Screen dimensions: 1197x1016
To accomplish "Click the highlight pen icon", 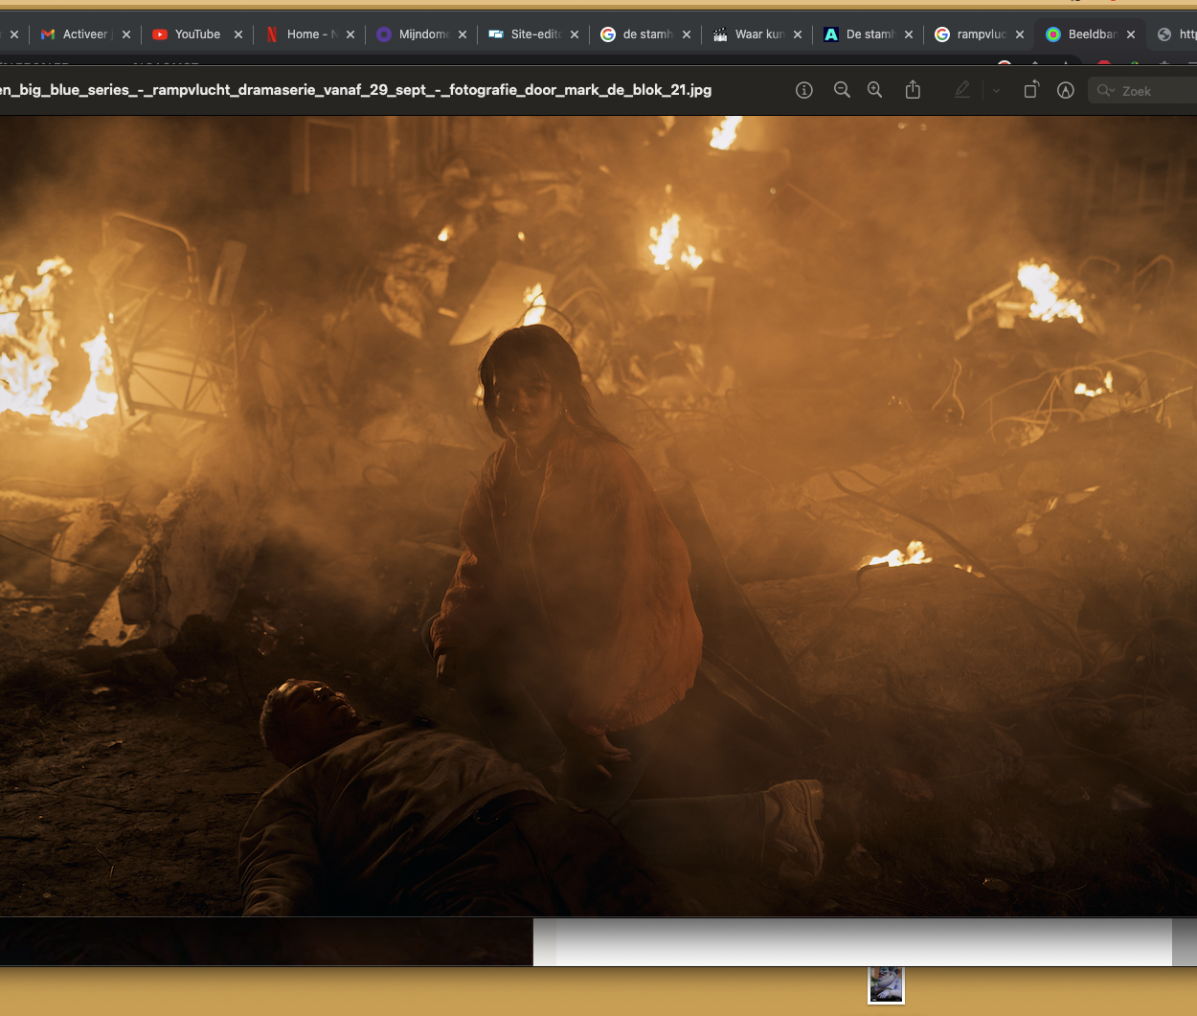I will click(962, 90).
